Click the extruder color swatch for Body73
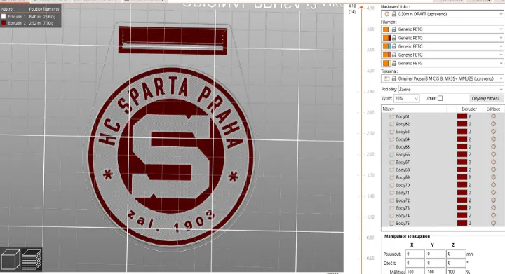 pyautogui.click(x=462, y=207)
